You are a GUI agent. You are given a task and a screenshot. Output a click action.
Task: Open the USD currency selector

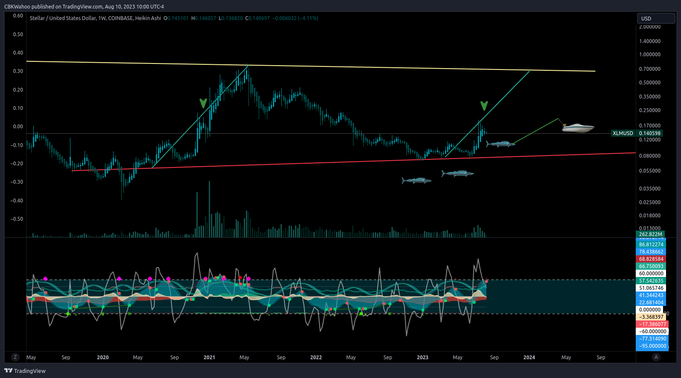(656, 18)
